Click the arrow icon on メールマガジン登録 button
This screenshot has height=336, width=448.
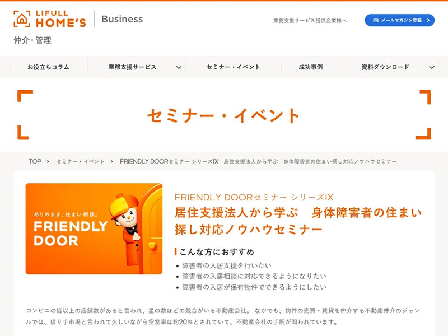point(428,20)
